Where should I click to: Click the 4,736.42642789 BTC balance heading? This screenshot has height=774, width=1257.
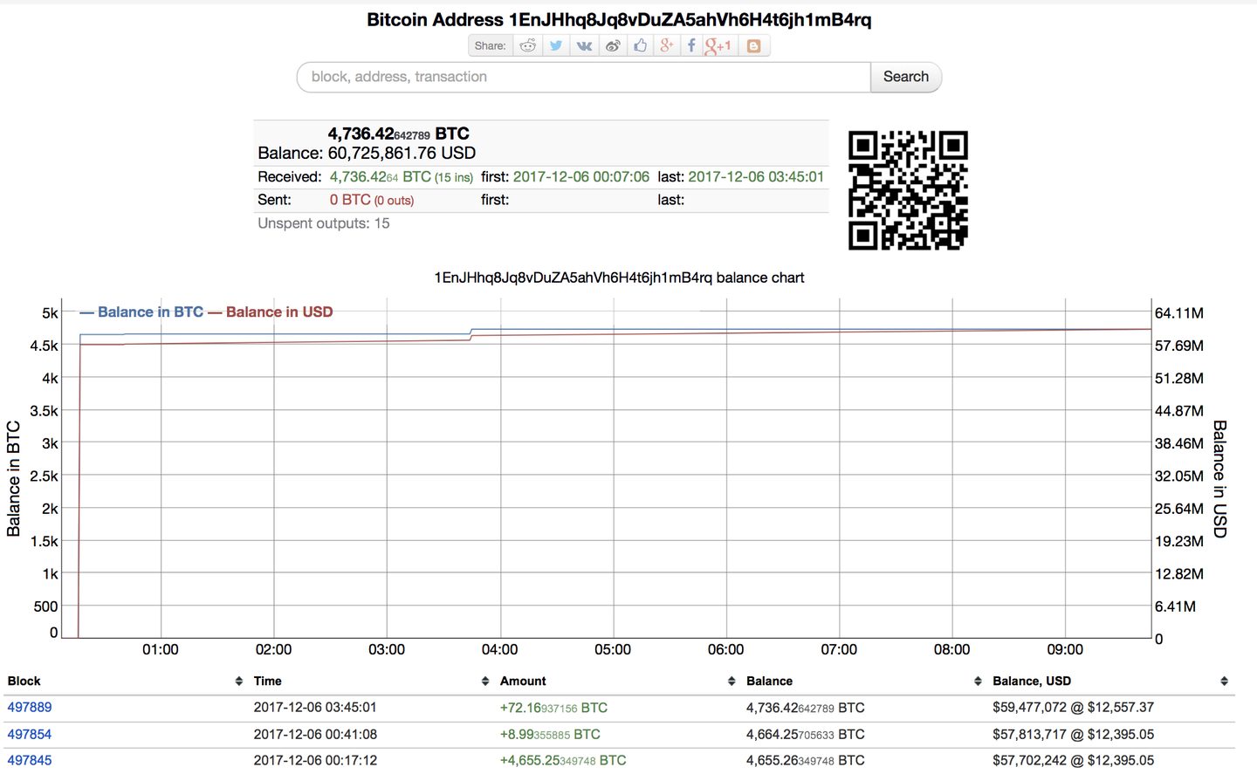pyautogui.click(x=399, y=134)
